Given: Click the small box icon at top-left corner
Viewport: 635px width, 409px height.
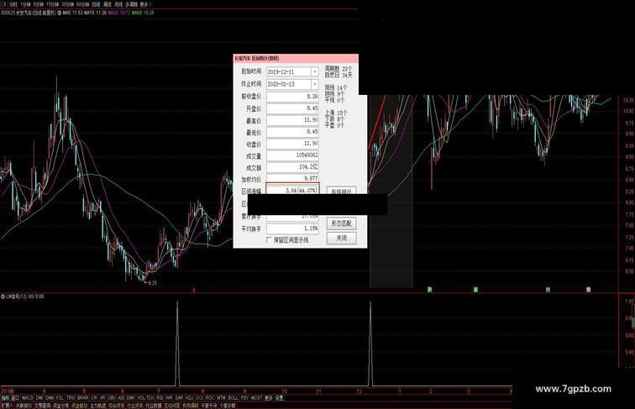Looking at the screenshot, I should 4,4.
